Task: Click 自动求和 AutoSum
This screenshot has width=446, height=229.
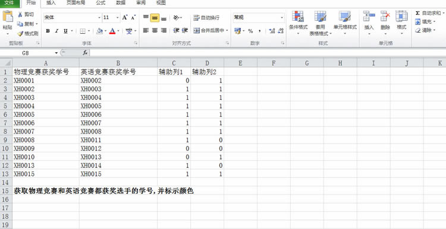Action: pos(428,13)
